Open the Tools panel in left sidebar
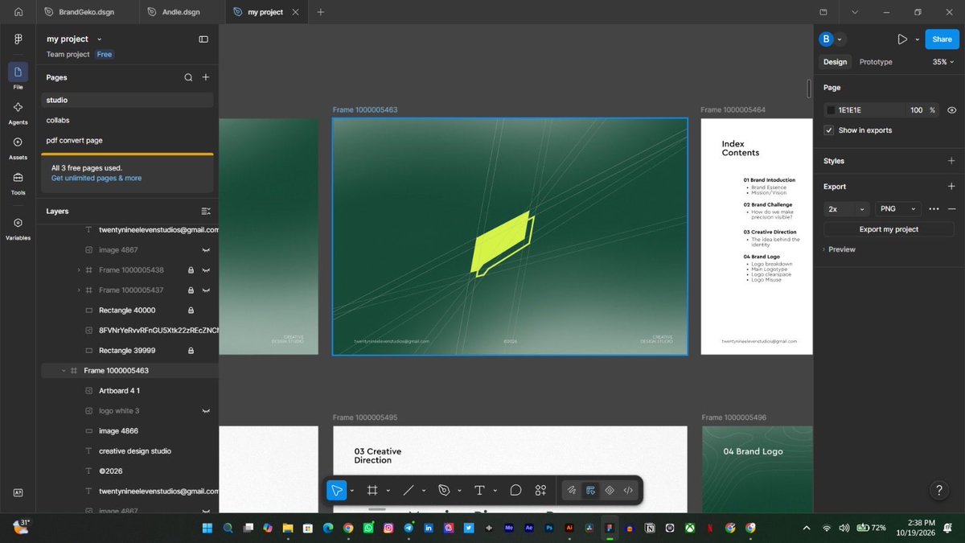Screen dimensions: 965x543 pos(18,183)
